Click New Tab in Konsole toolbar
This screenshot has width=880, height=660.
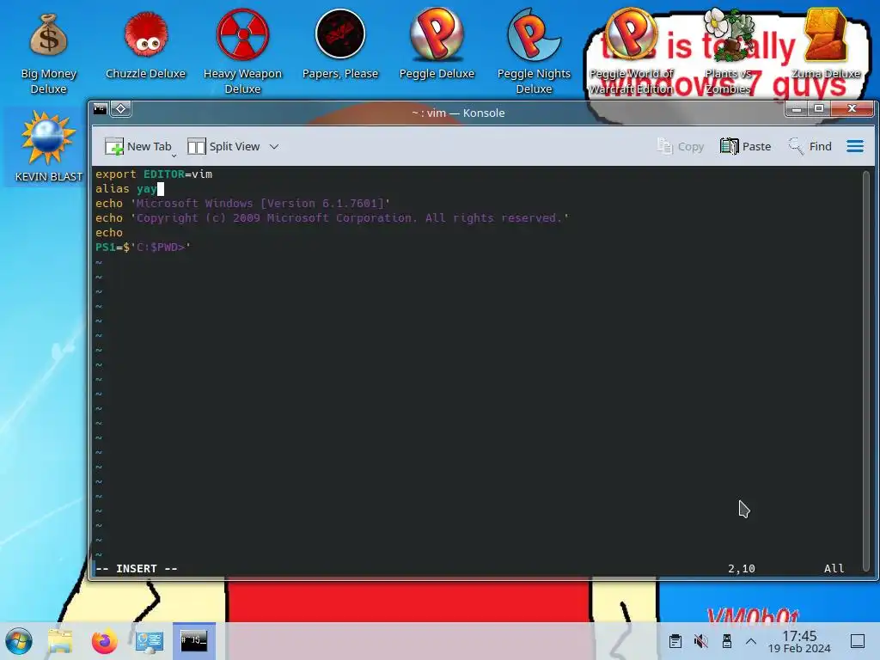tap(137, 146)
